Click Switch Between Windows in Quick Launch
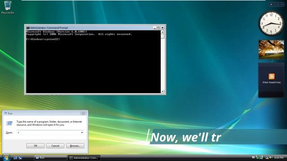Viewport: 287px width, 161px height. [20, 158]
